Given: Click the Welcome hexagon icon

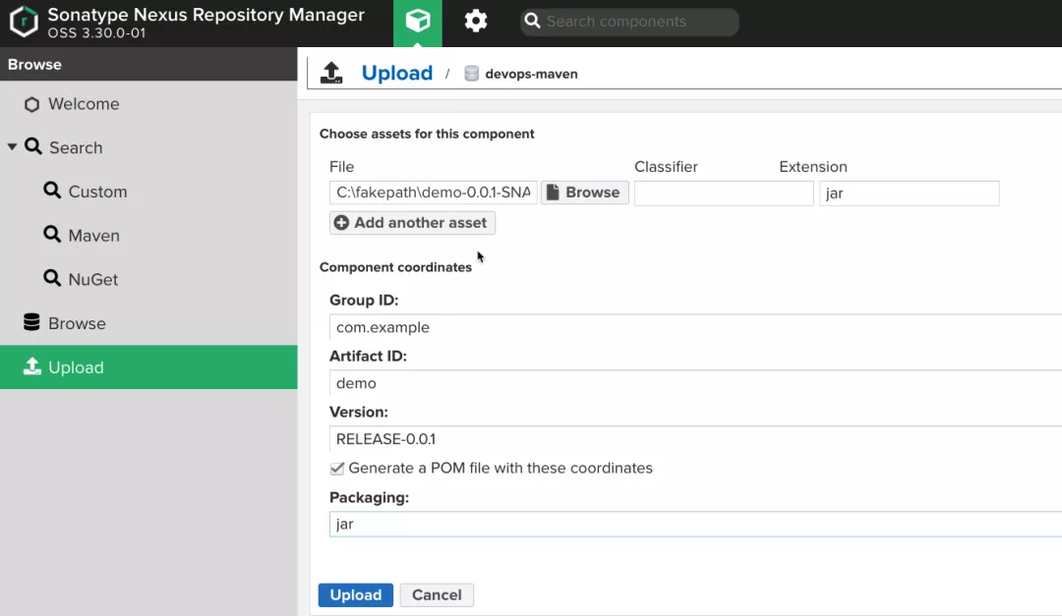Looking at the screenshot, I should 31,104.
